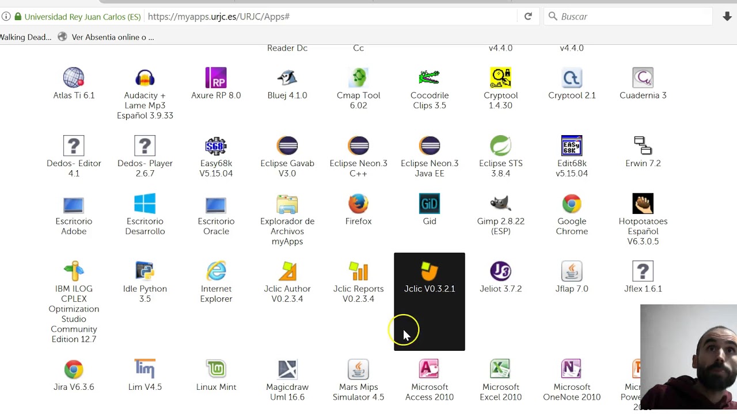Click the URL address bar
Viewport: 737px width, 414px height.
tap(331, 17)
